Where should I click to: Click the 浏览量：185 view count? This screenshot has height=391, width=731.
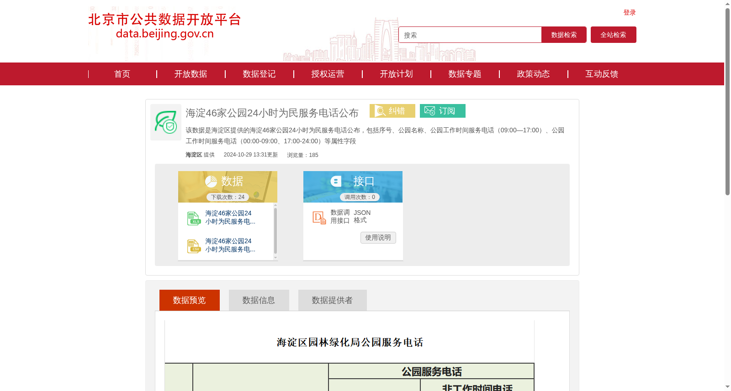[x=303, y=155]
